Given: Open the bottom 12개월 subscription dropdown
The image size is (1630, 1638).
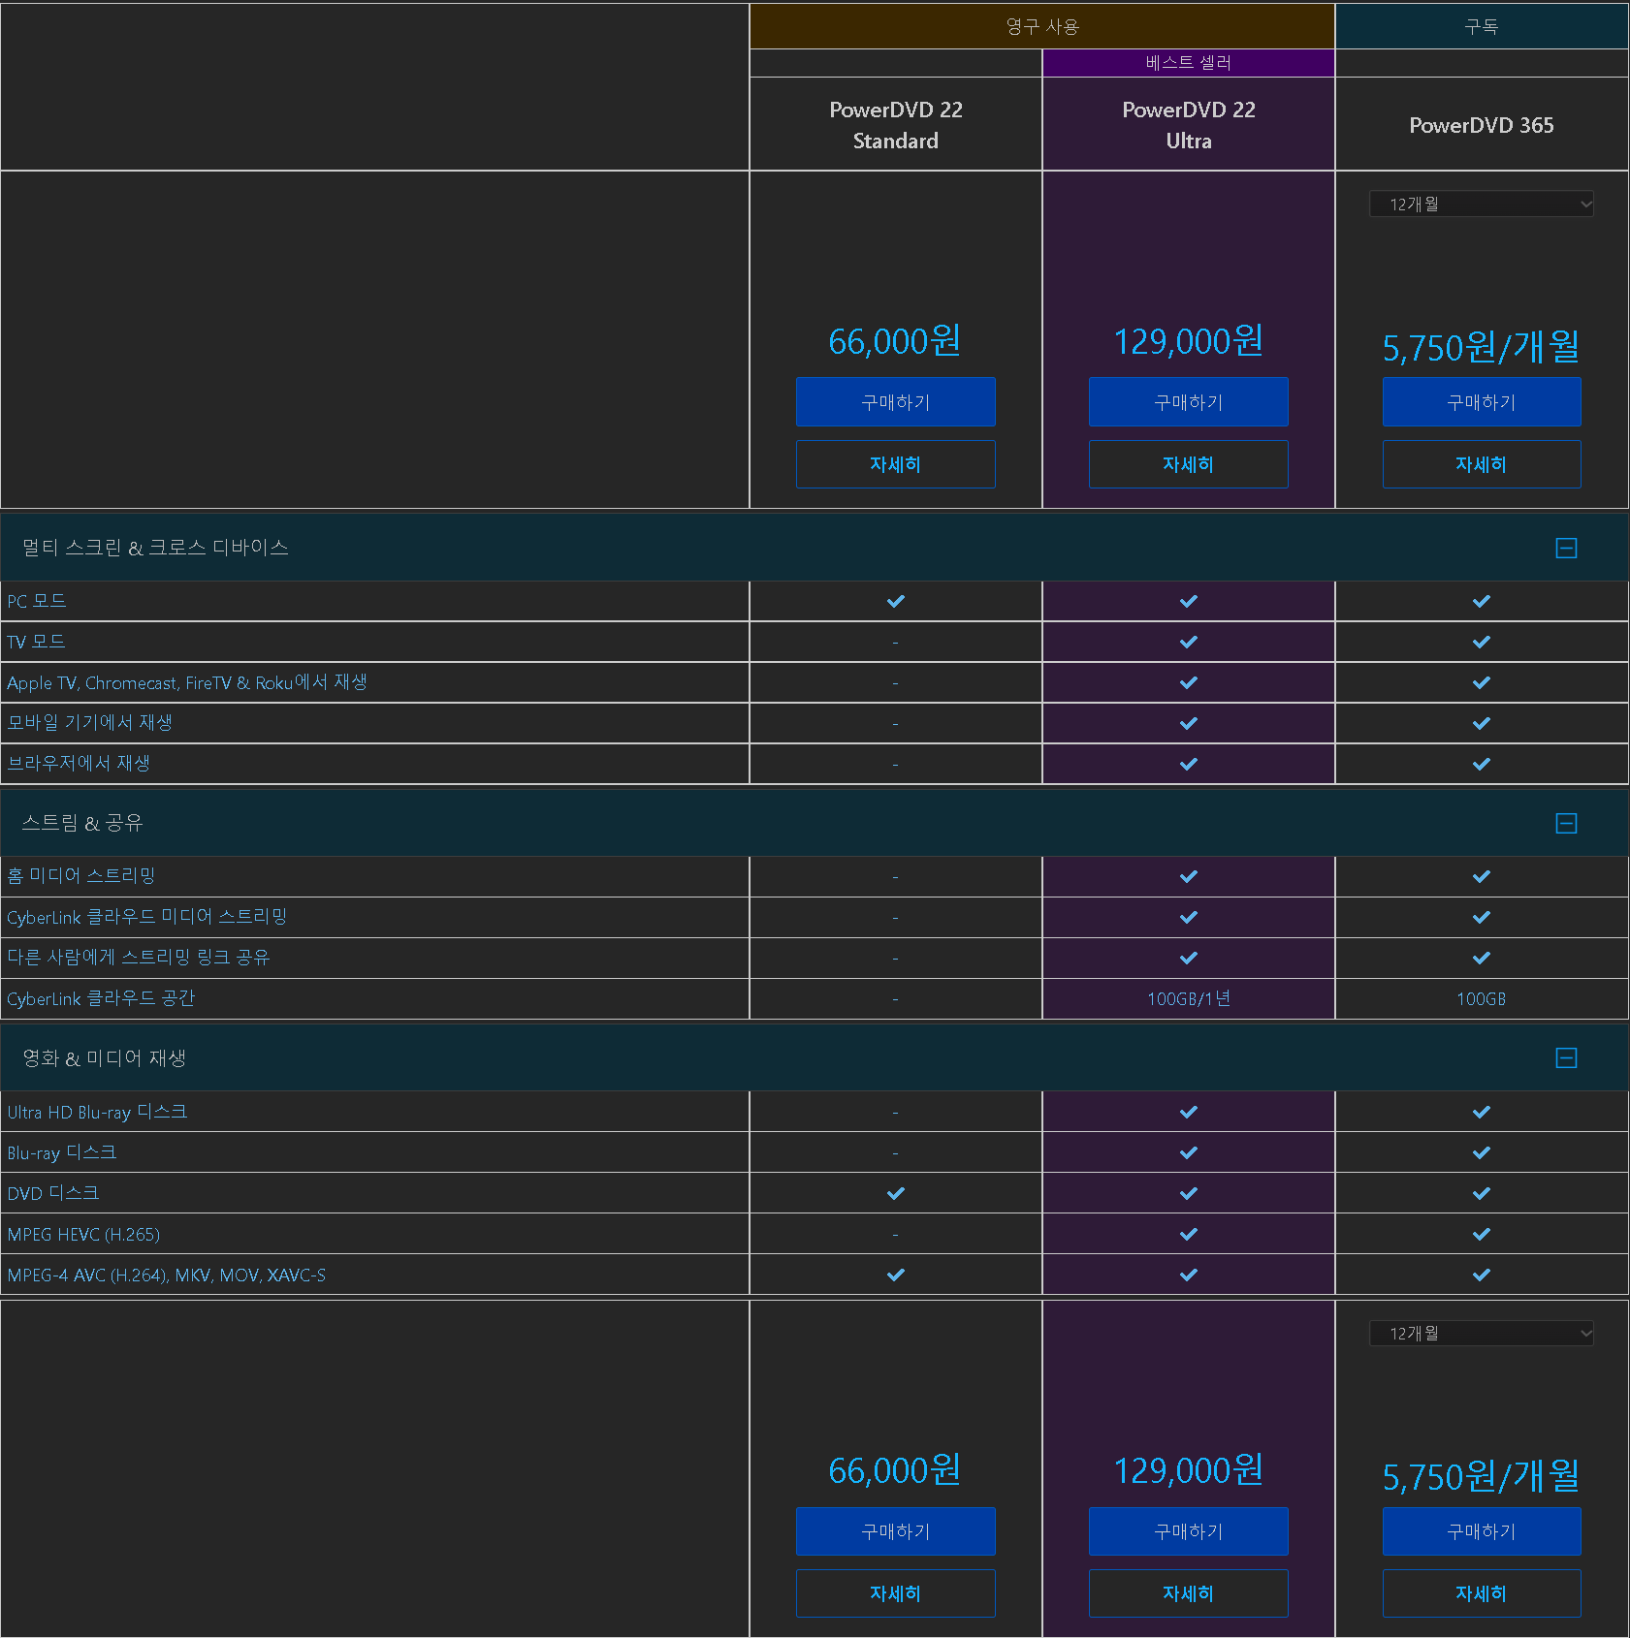Looking at the screenshot, I should pos(1481,1333).
